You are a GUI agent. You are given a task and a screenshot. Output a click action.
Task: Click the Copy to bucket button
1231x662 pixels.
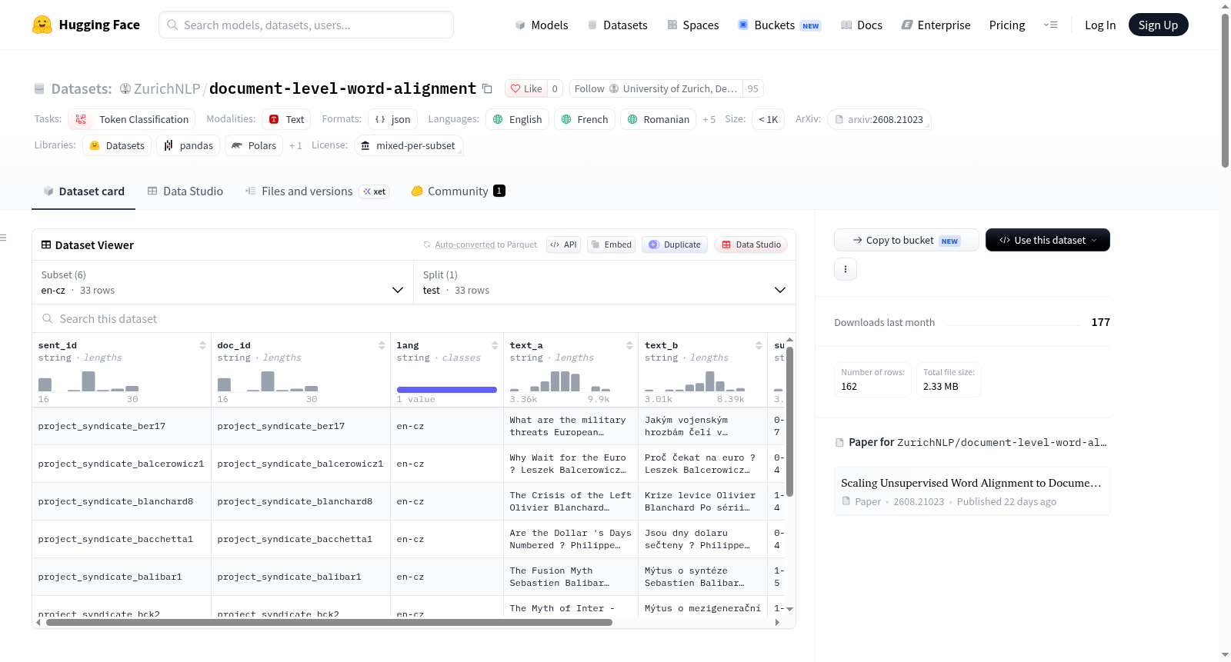906,240
